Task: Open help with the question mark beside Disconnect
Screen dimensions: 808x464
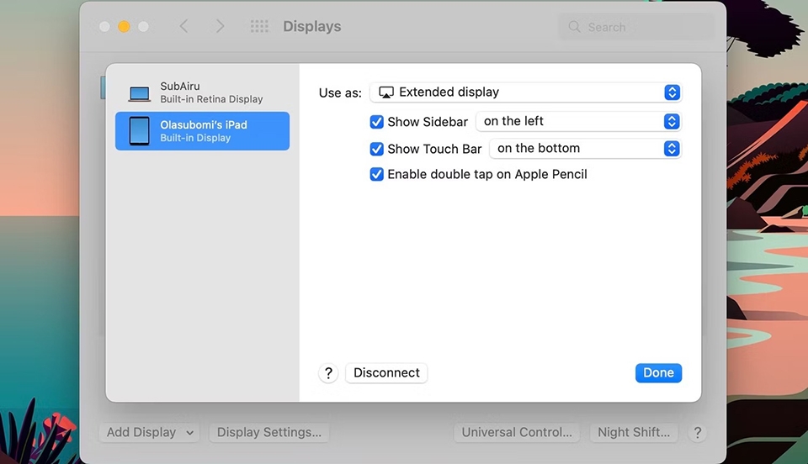Action: [x=328, y=373]
